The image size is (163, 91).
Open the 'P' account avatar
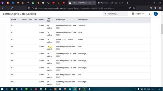coord(156,14)
